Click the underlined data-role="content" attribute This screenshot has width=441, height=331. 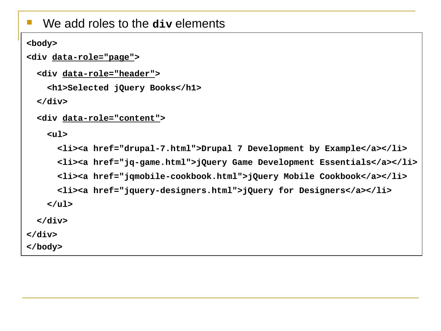tap(111, 118)
